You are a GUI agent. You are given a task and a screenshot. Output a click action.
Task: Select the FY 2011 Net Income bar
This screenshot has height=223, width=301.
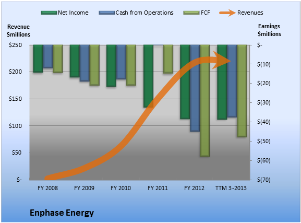(x=148, y=76)
